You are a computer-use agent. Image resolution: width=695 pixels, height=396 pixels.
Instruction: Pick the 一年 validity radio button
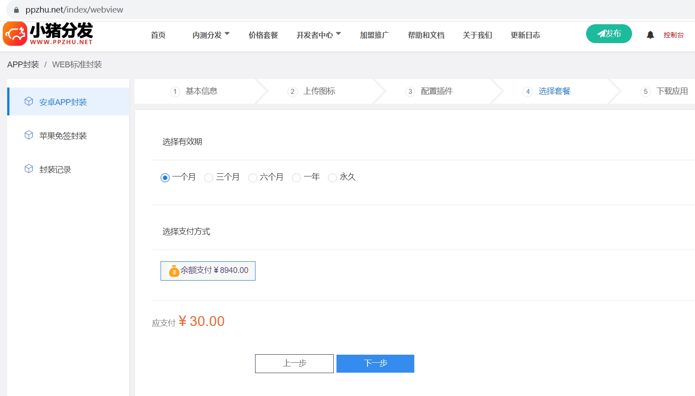coord(296,178)
